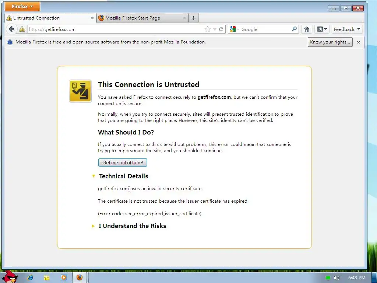Open the Bookmarks menu button
Image resolution: width=377 pixels, height=283 pixels.
point(322,29)
